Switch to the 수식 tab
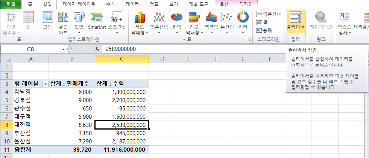The height and width of the screenshot is (158, 369). (111, 4)
